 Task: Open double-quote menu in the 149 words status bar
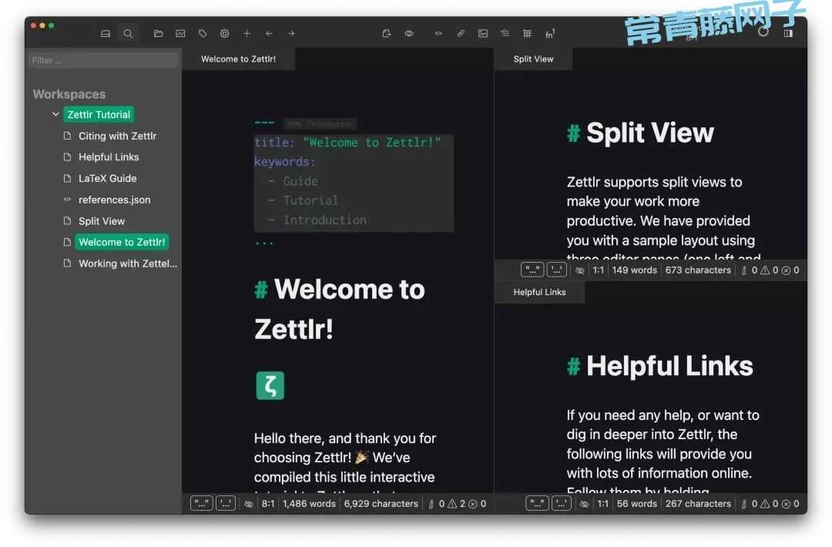click(532, 270)
